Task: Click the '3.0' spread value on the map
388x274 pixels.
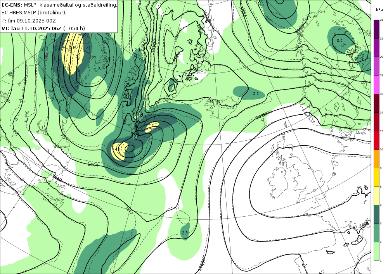Action: [340, 41]
